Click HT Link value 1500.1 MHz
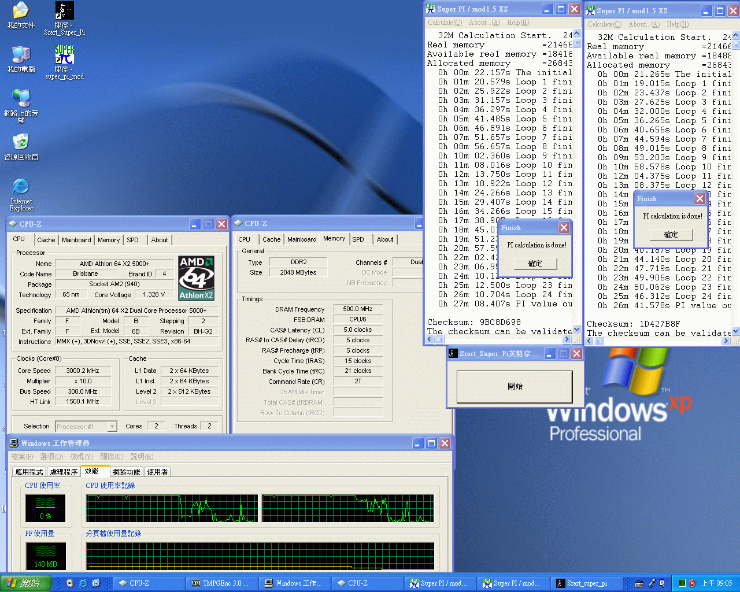Screen dimensions: 740x592 tap(82, 401)
